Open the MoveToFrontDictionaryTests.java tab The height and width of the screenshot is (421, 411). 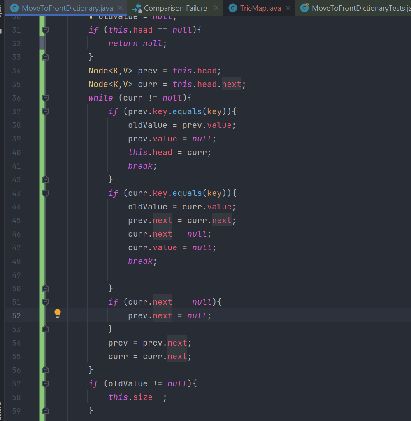coord(358,8)
